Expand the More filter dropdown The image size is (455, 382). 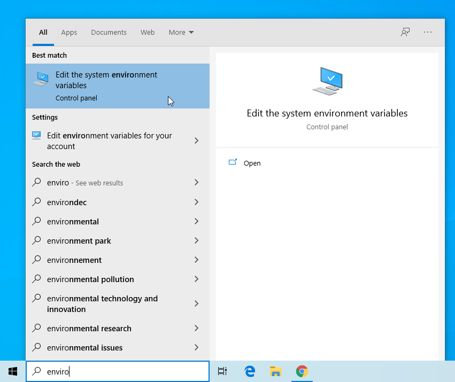tap(181, 32)
